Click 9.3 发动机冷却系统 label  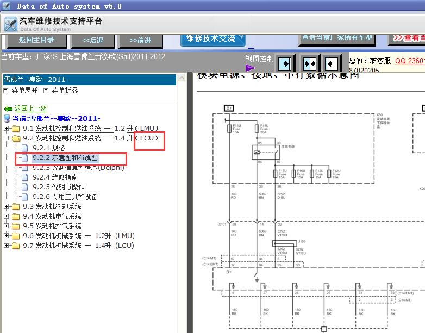(x=52, y=207)
